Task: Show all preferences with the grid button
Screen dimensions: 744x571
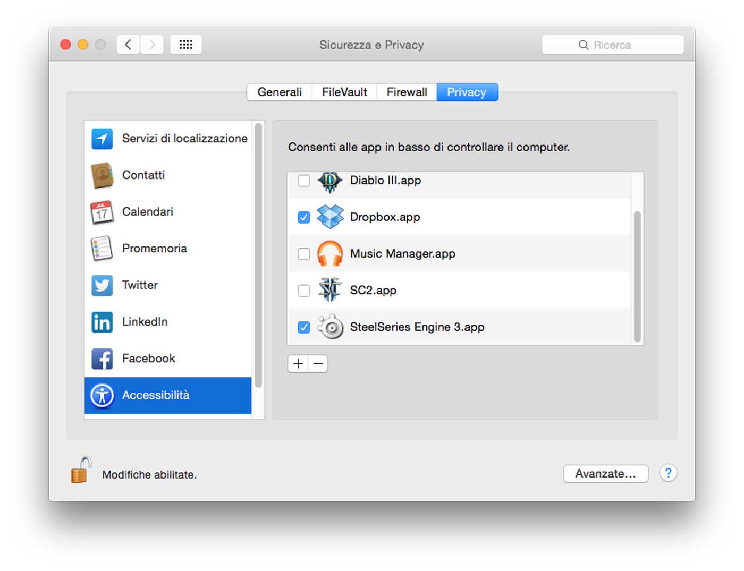Action: 186,45
